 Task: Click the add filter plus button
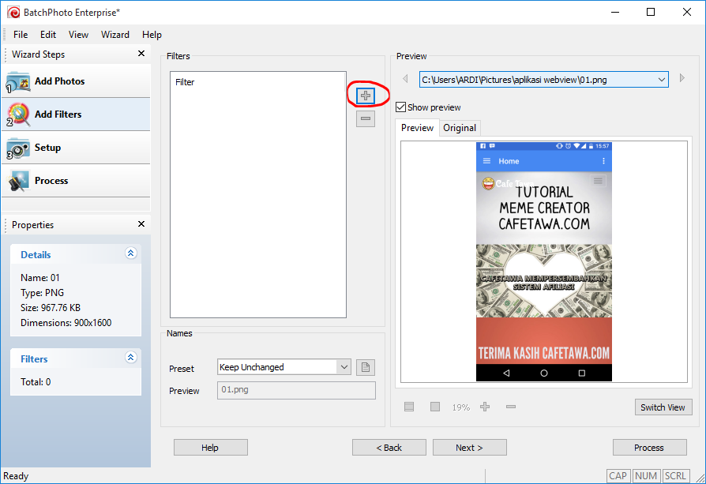[x=365, y=96]
